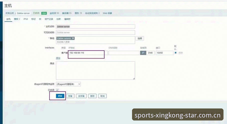227x124 pixels.
Task: Click the 全克隆 button
Action: coord(81,96)
